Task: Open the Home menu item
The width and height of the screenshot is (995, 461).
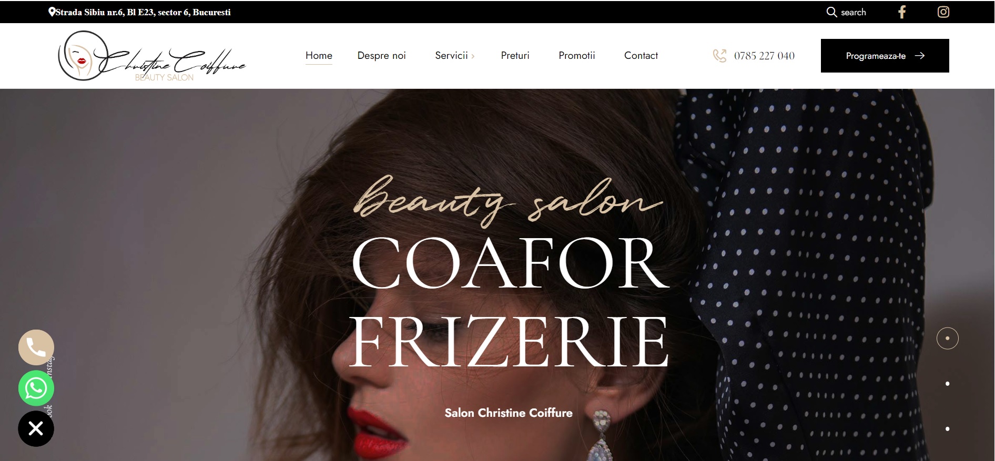Action: pyautogui.click(x=319, y=56)
